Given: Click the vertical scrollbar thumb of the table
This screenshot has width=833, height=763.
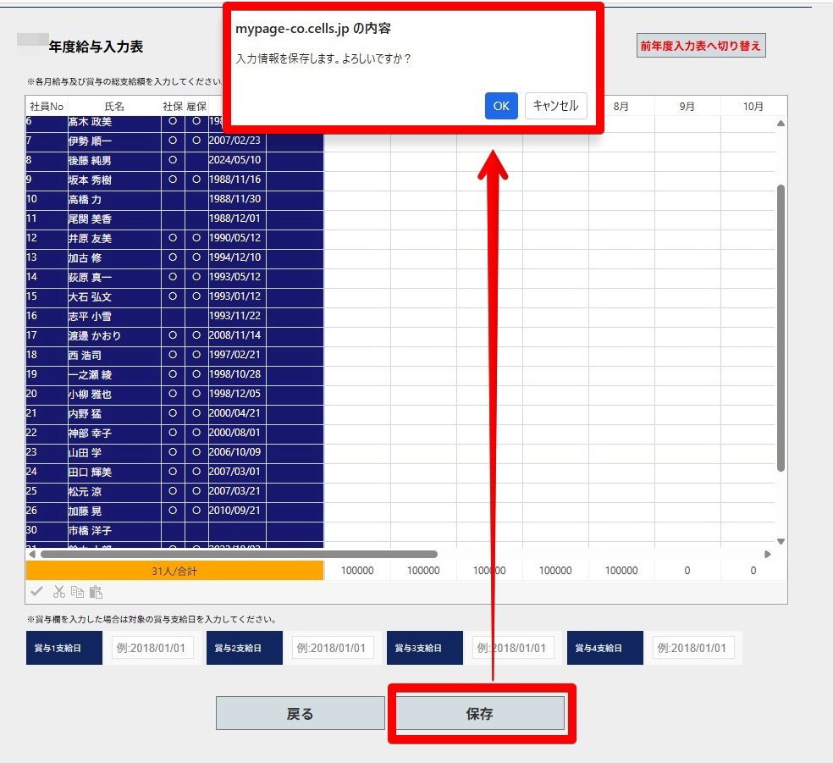Looking at the screenshot, I should click(781, 328).
